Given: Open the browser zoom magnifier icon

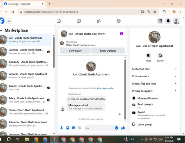Looking at the screenshot, I should pos(149,12).
